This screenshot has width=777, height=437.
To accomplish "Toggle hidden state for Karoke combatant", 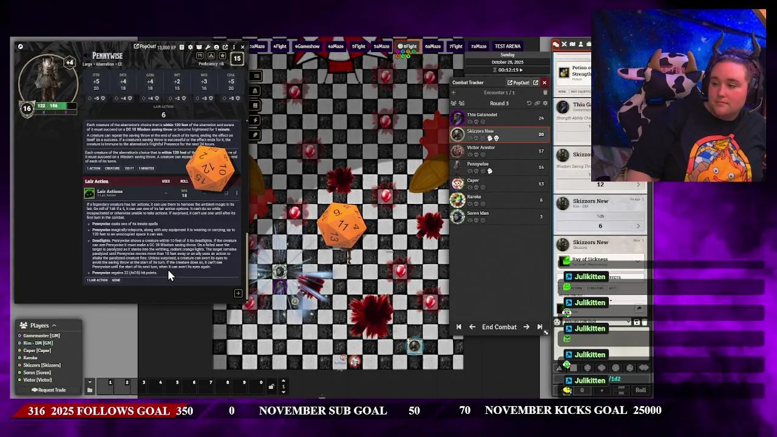I will pyautogui.click(x=470, y=203).
